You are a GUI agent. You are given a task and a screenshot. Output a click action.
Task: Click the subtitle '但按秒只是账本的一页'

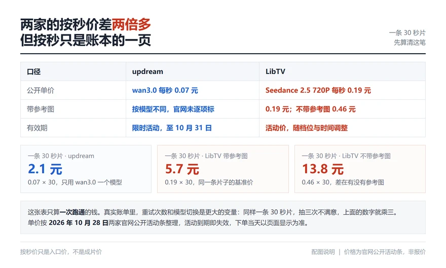(86, 41)
